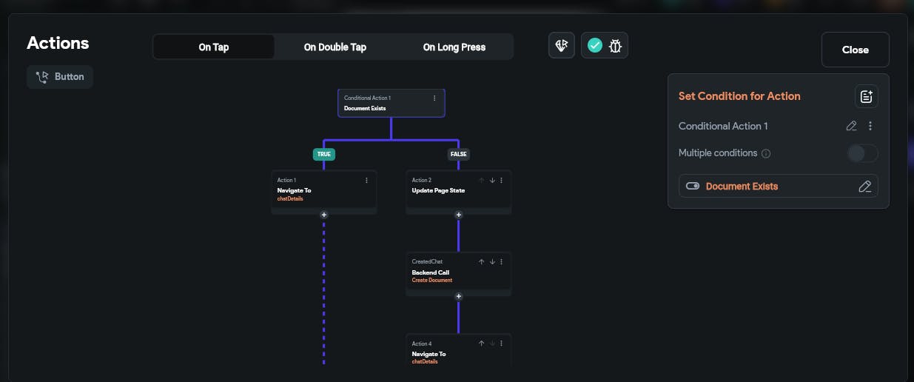Click add note icon in condition panel
914x382 pixels.
point(866,96)
